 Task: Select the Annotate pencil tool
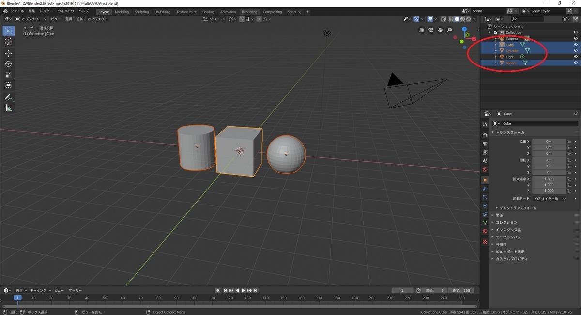[x=8, y=97]
